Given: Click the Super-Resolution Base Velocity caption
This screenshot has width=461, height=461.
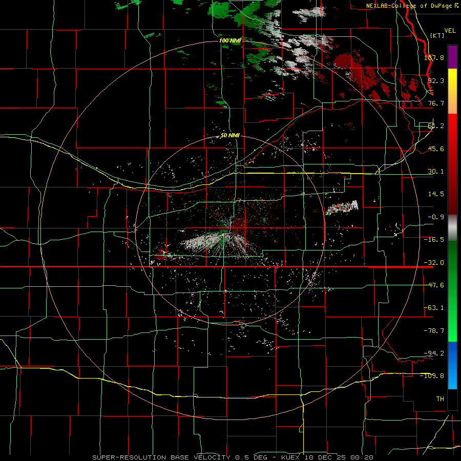Looking at the screenshot, I should click(233, 457).
